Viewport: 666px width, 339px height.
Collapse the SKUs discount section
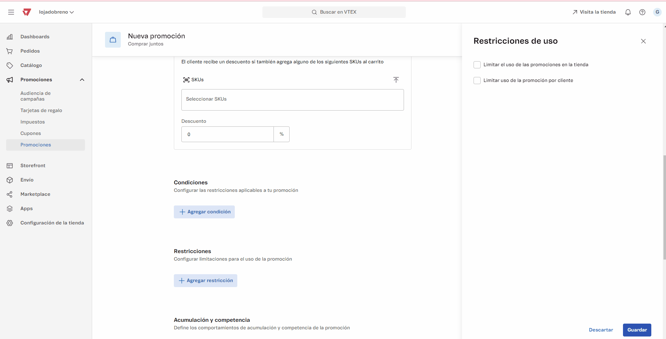396,79
